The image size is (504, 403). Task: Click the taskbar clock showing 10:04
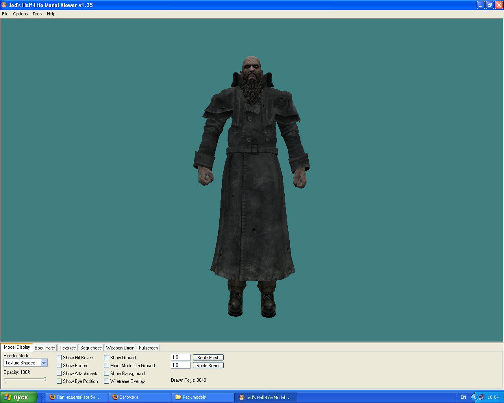pos(493,397)
